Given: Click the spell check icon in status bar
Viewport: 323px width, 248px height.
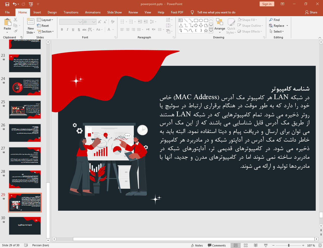Looking at the screenshot, I should tap(26, 245).
